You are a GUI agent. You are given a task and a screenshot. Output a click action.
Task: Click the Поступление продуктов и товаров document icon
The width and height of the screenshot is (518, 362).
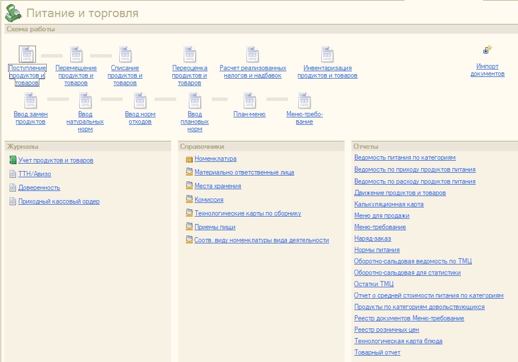tap(27, 55)
